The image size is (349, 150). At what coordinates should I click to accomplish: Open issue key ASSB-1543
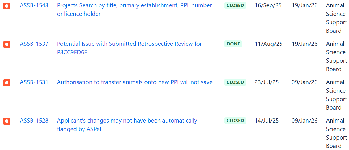[34, 5]
